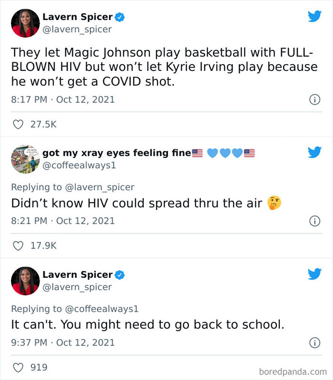Click Twitter bird icon on last tweet

[314, 274]
